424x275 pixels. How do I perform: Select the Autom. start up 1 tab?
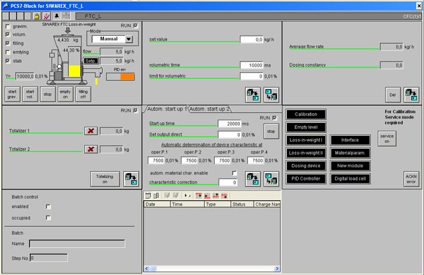pos(166,108)
